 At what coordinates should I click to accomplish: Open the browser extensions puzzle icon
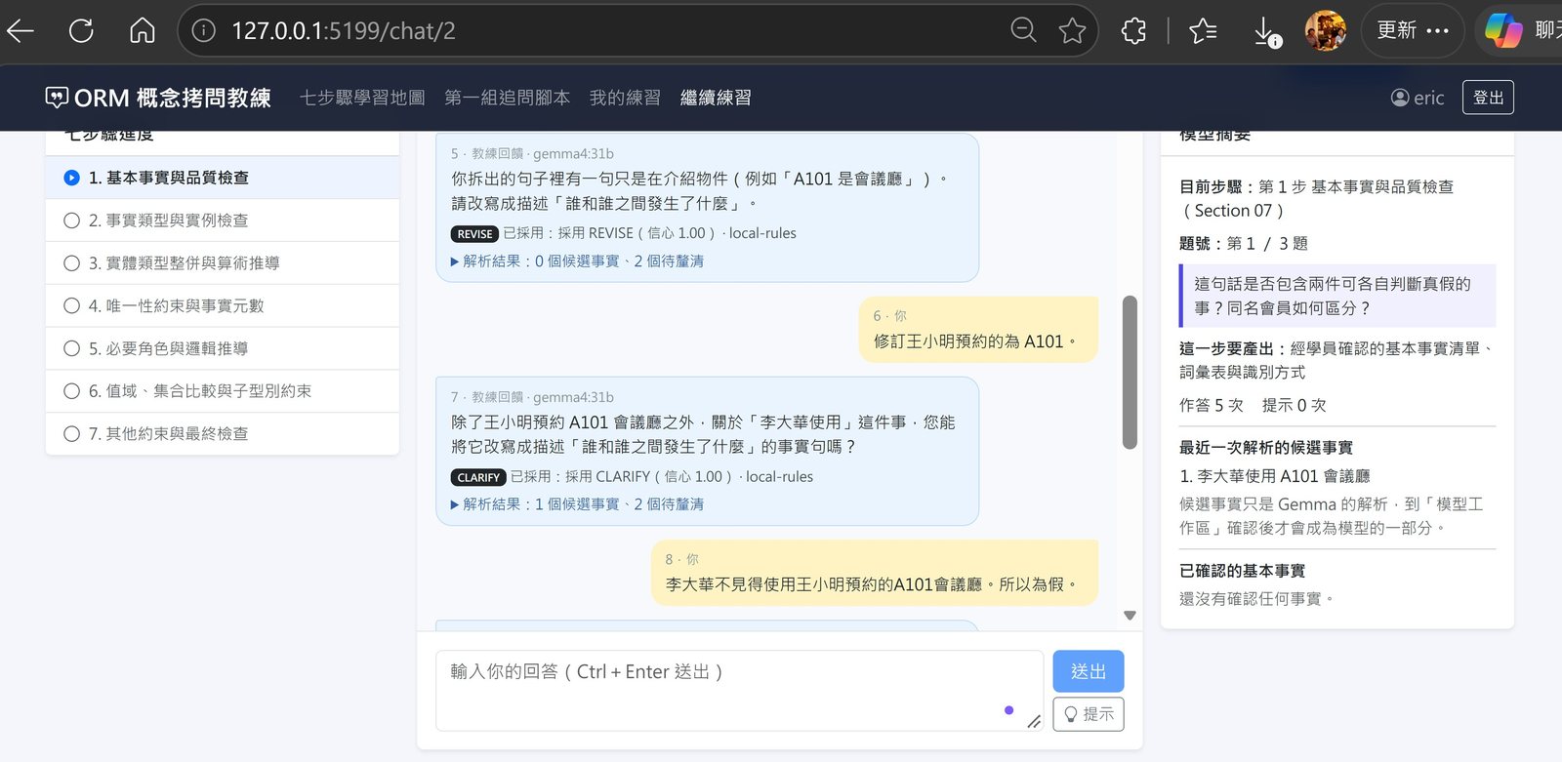pos(1133,31)
